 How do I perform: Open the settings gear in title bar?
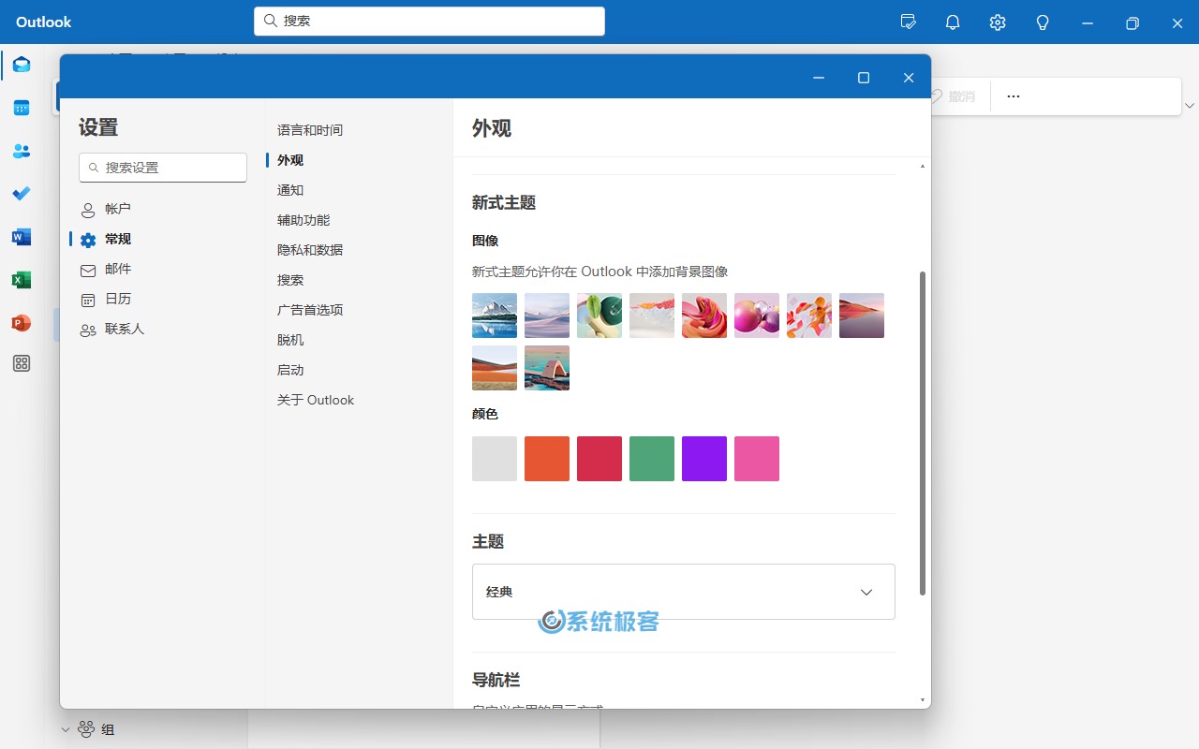[x=998, y=22]
